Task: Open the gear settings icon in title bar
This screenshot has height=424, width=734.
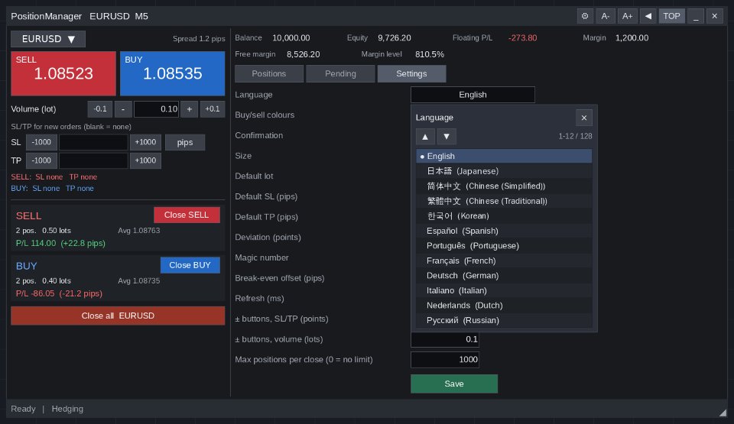Action: click(585, 16)
